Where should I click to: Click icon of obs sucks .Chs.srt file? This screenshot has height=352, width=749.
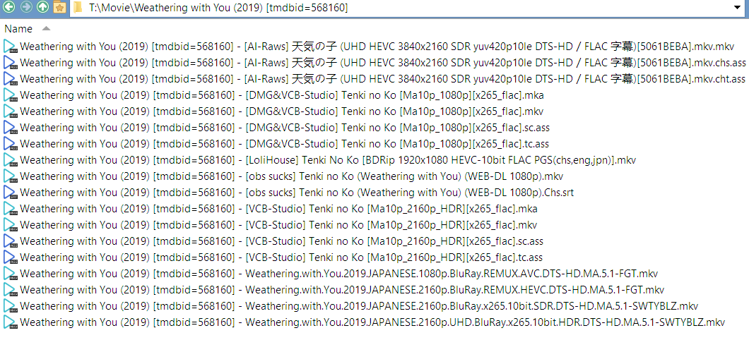(x=11, y=193)
